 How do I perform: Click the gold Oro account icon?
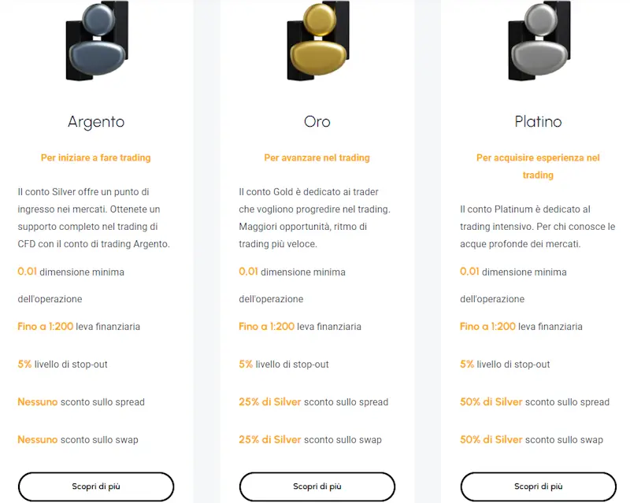pyautogui.click(x=318, y=40)
